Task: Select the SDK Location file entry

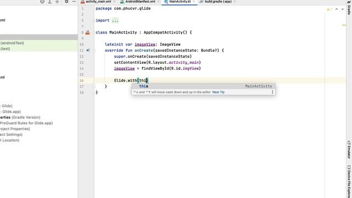Action: coord(9,140)
